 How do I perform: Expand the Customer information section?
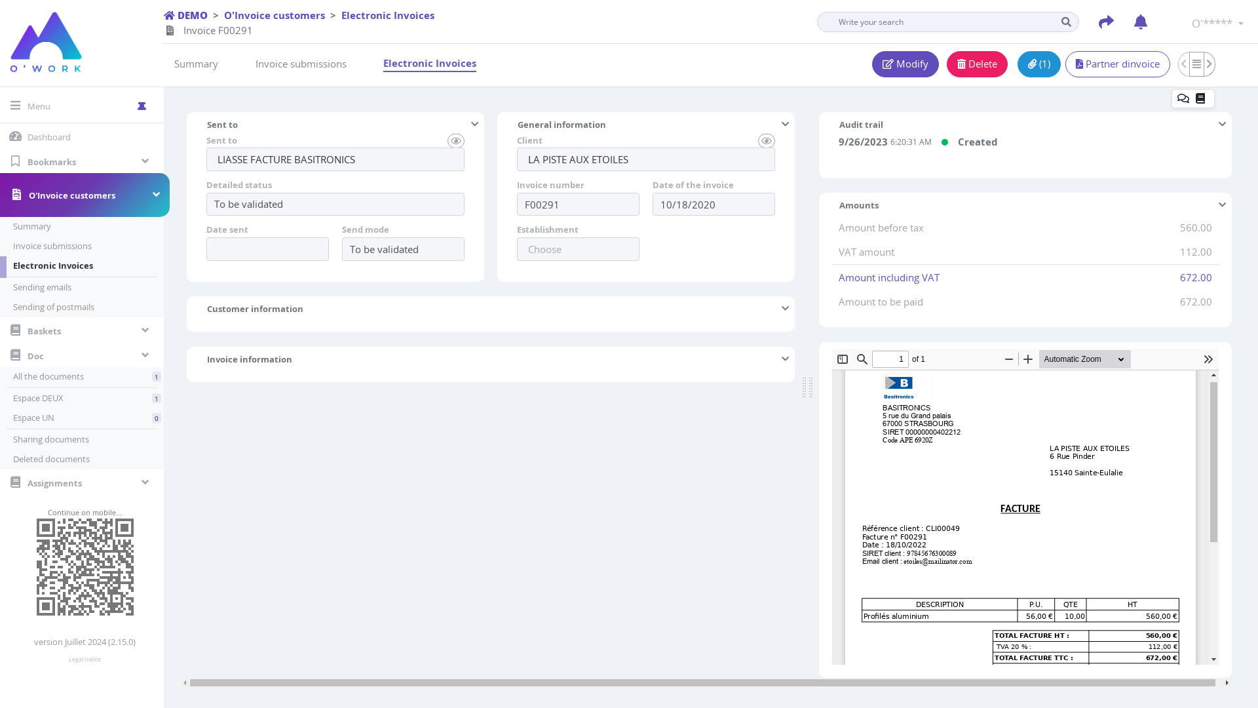pos(785,309)
